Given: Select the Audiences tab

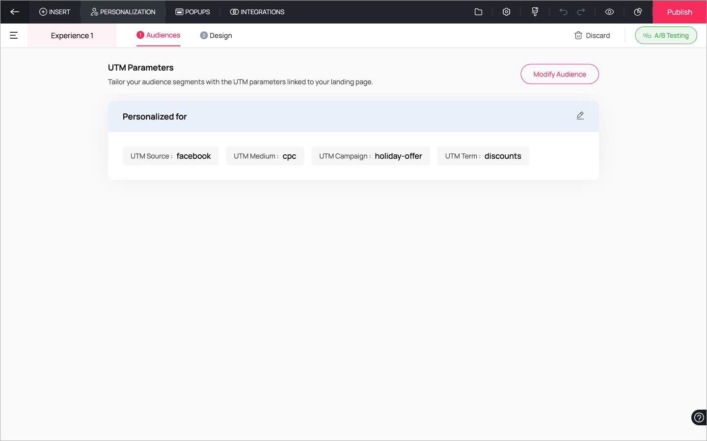Looking at the screenshot, I should pyautogui.click(x=158, y=35).
